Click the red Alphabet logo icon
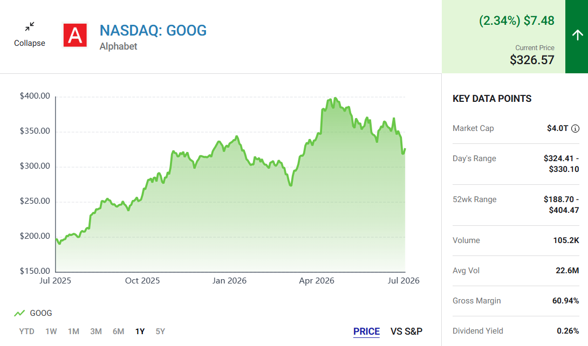Image resolution: width=588 pixels, height=346 pixels. 75,35
